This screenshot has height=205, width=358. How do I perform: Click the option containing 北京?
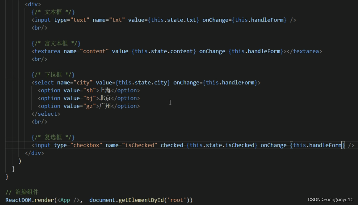pyautogui.click(x=105, y=98)
